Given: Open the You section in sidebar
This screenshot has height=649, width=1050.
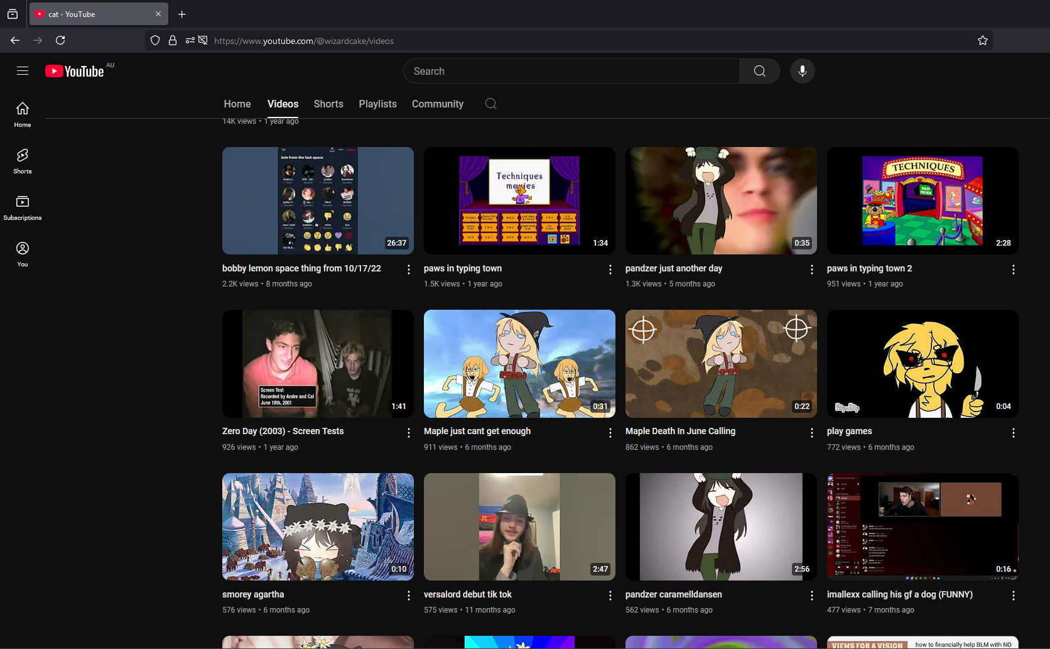Looking at the screenshot, I should 23,254.
